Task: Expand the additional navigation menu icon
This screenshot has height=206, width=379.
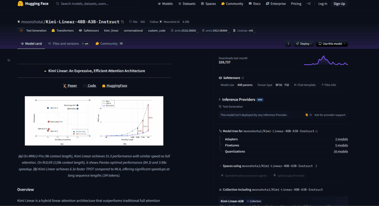Action: pos(309,4)
